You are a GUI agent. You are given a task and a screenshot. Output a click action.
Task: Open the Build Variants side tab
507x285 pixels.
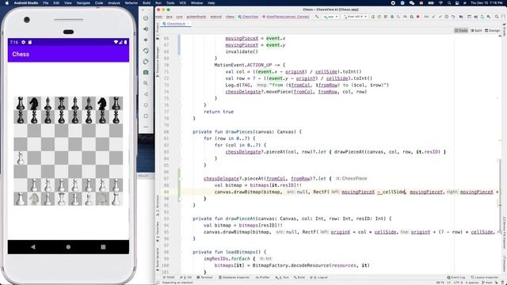(x=158, y=259)
